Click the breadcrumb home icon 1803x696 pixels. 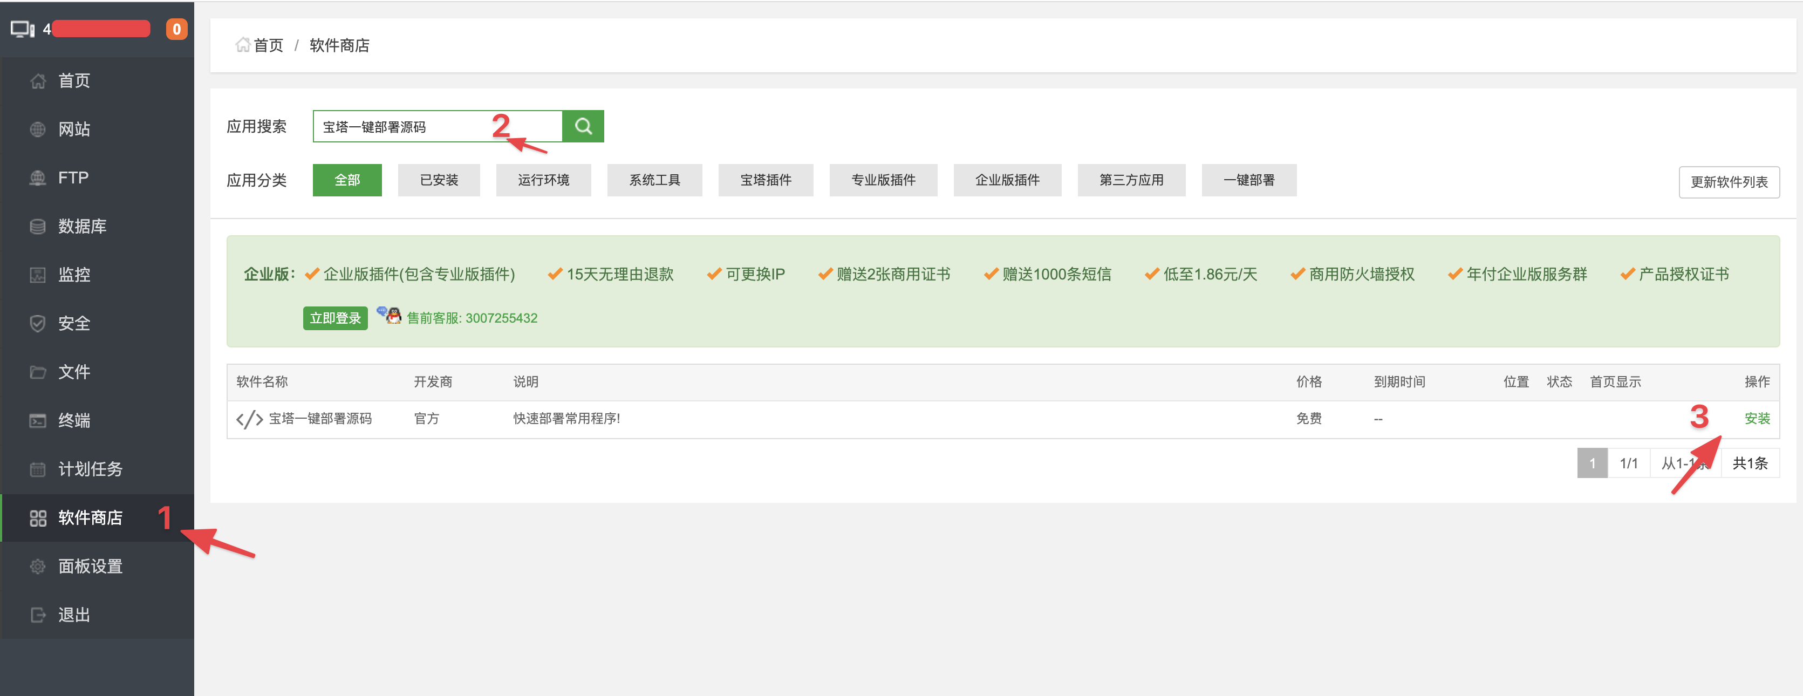pos(242,45)
